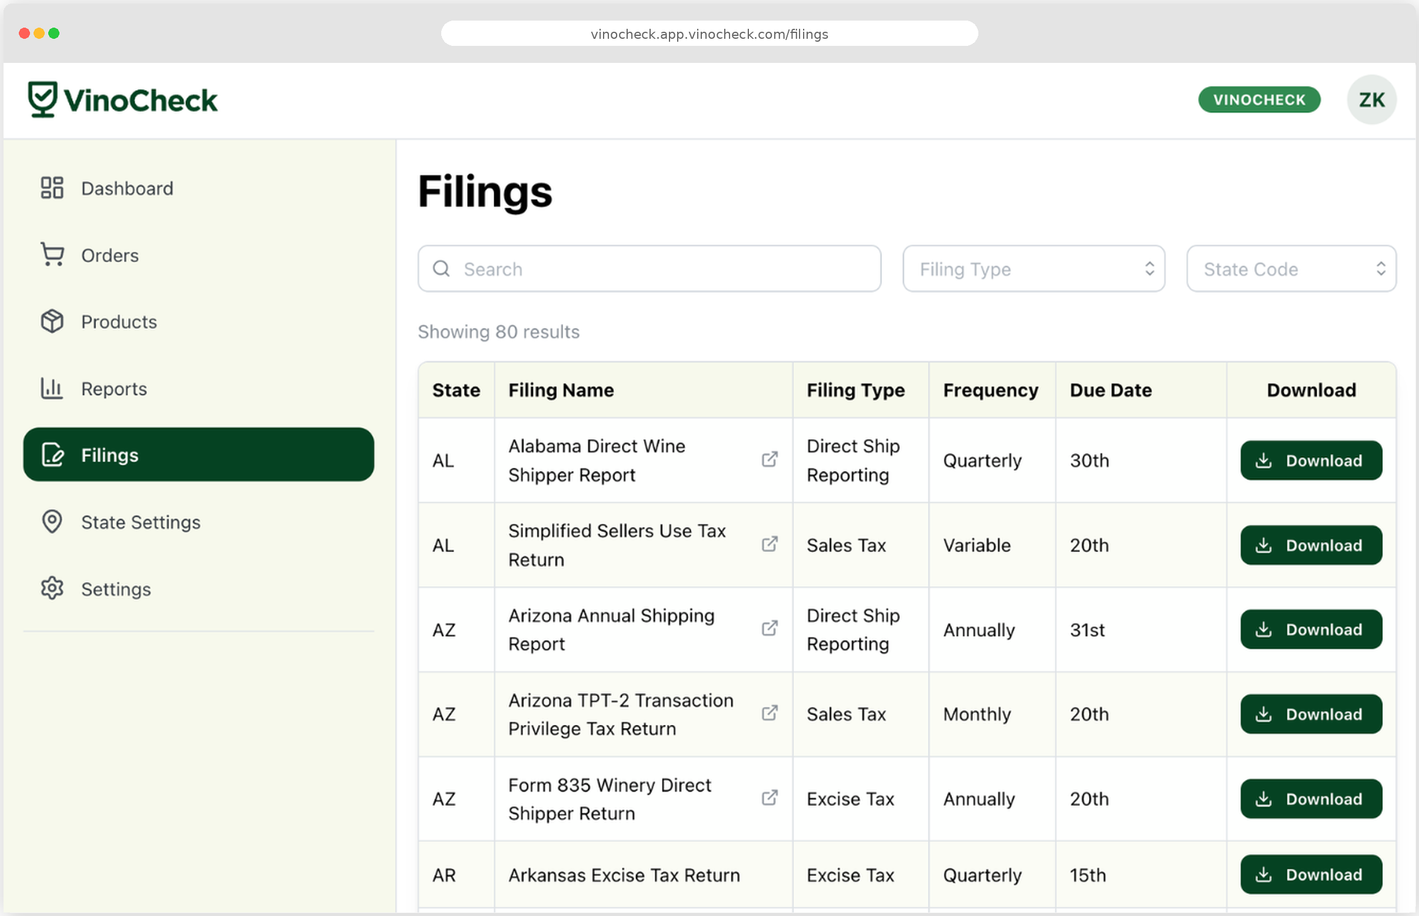Expand the Filing Type dropdown
Screen dimensions: 1419x916
[1033, 269]
